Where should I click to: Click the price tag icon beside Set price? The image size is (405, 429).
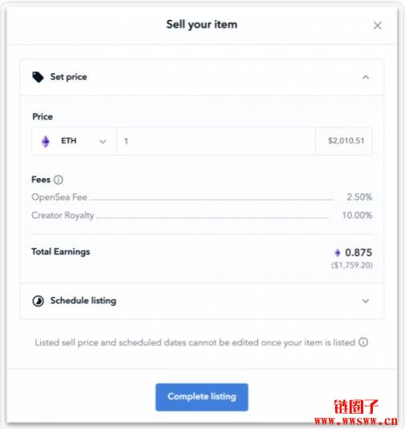point(38,77)
